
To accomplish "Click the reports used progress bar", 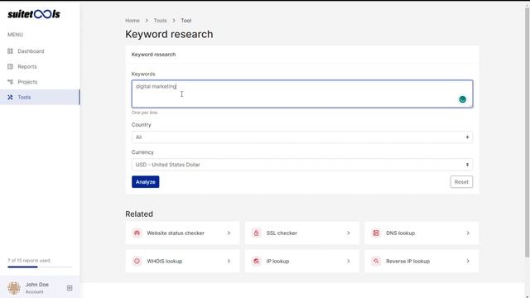I will tap(40, 267).
